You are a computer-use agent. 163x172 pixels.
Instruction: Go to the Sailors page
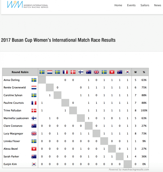coord(145,5)
